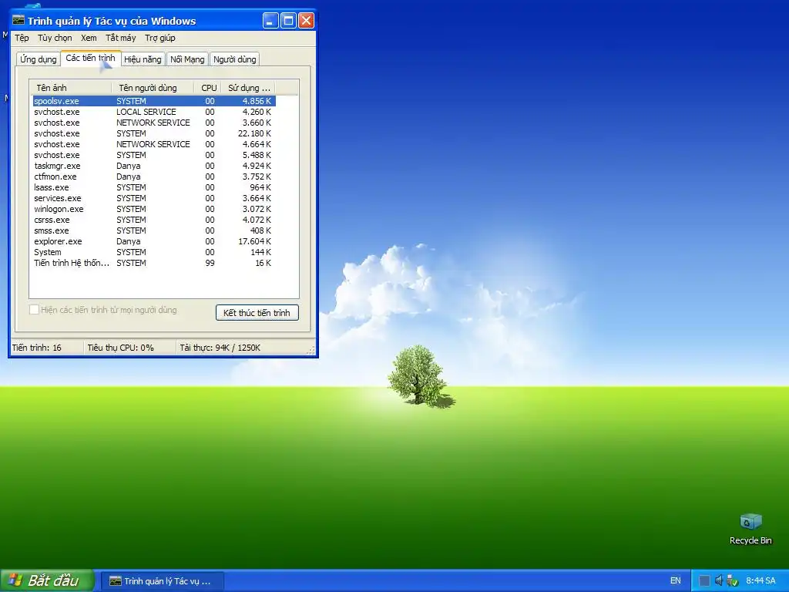Open the Tùy chọn menu
The image size is (789, 592).
point(55,38)
